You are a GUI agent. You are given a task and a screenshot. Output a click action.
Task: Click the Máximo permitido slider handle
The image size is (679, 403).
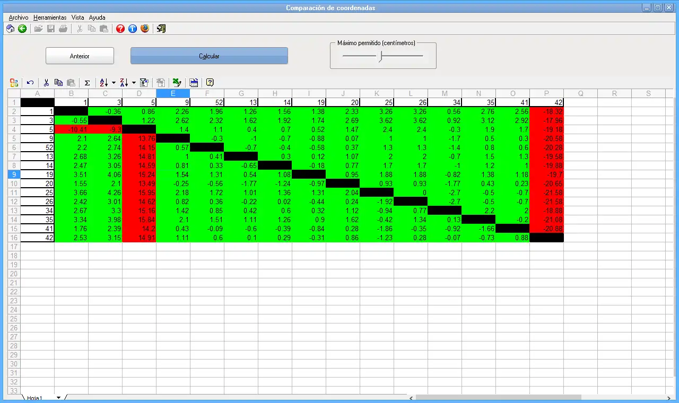click(x=380, y=56)
